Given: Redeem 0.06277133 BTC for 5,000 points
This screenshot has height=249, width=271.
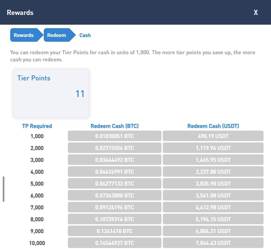Looking at the screenshot, I should tap(115, 184).
